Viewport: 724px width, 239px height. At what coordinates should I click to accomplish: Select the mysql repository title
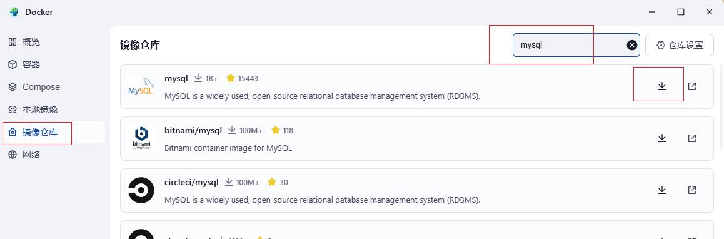(176, 78)
